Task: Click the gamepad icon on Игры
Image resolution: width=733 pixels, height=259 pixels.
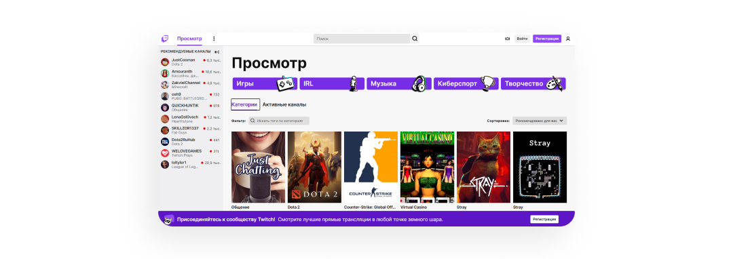Action: [x=286, y=84]
